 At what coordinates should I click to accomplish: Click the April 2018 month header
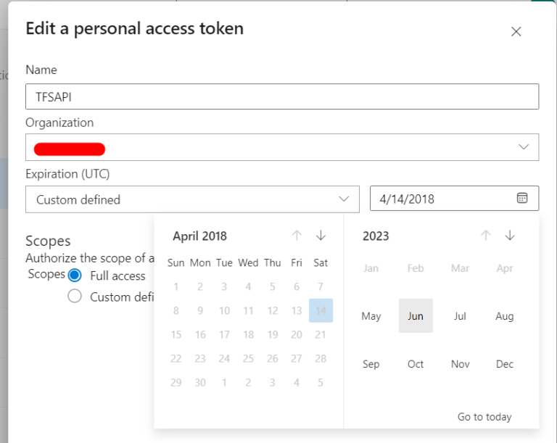[x=200, y=236]
